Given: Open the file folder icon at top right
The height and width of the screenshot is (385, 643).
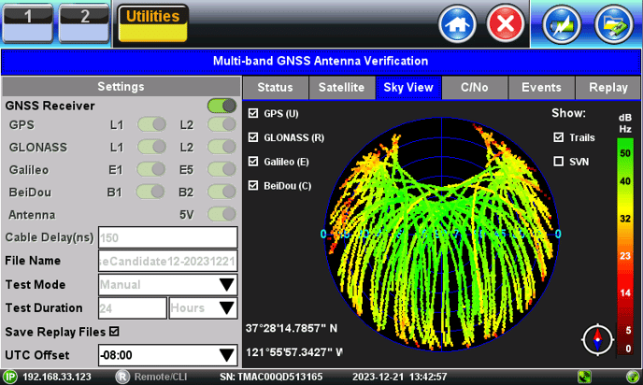Looking at the screenshot, I should (x=613, y=23).
